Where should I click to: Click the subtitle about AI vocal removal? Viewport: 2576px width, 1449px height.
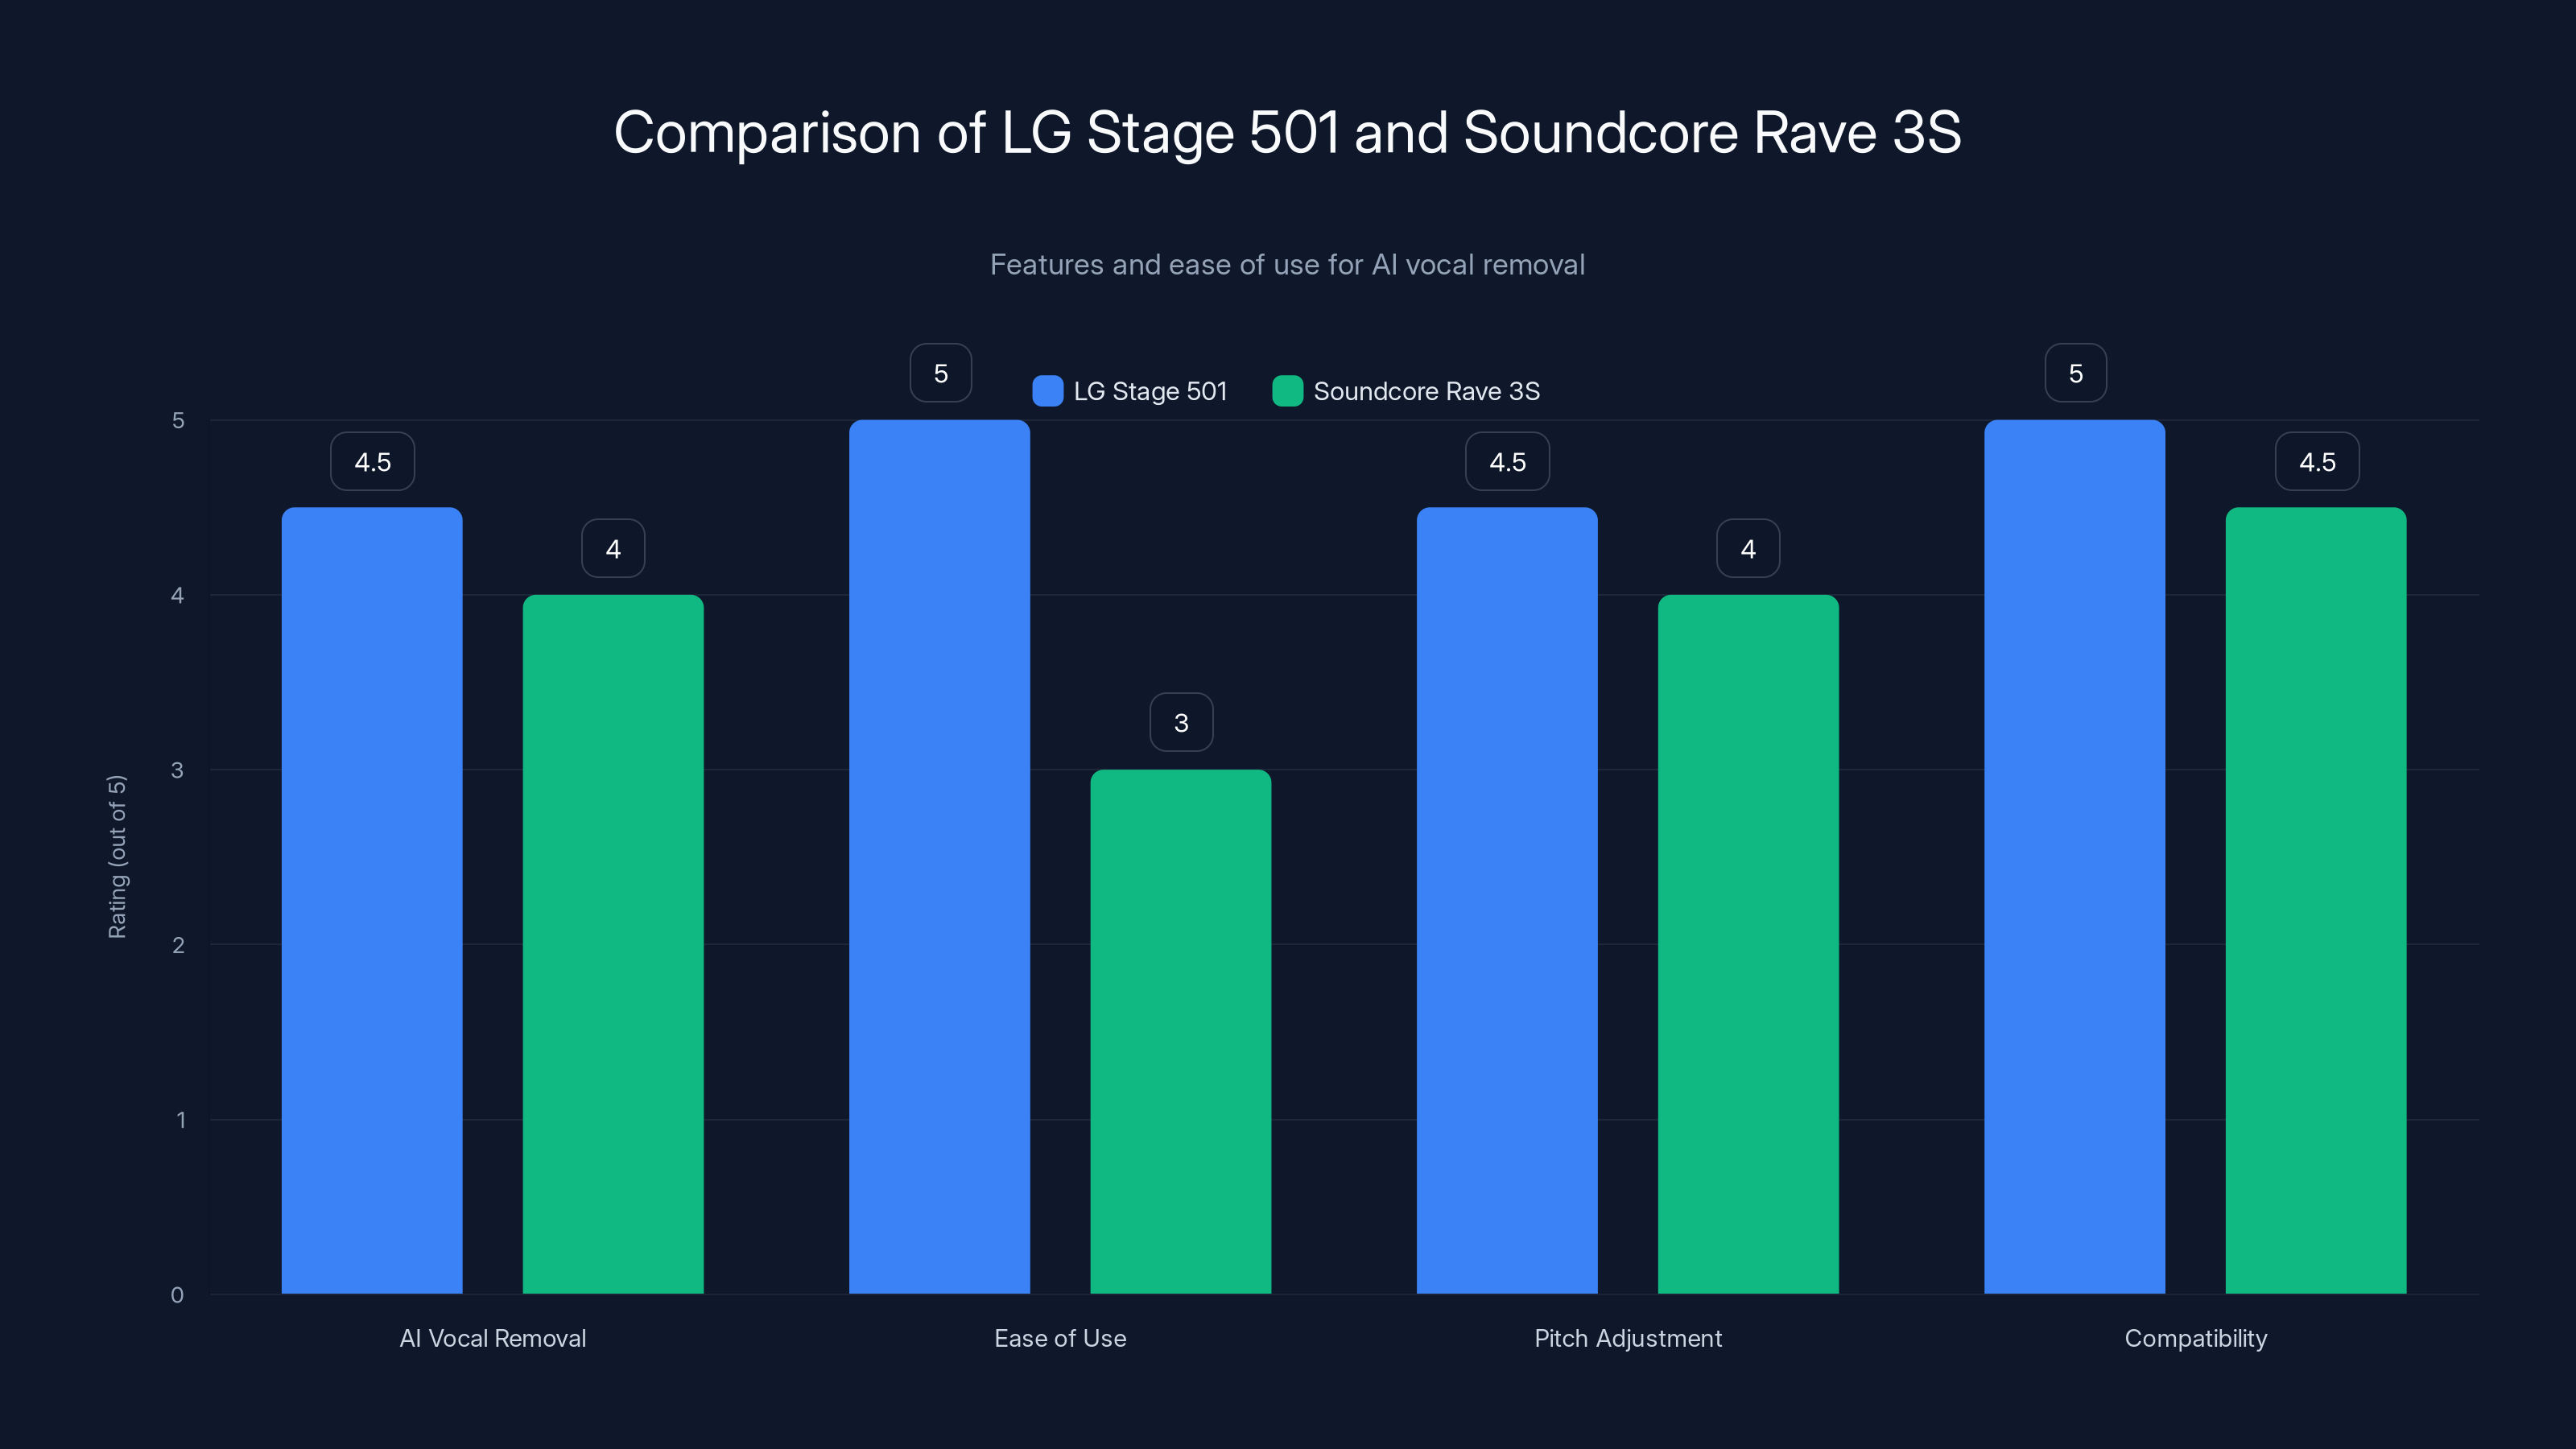[x=1288, y=265]
